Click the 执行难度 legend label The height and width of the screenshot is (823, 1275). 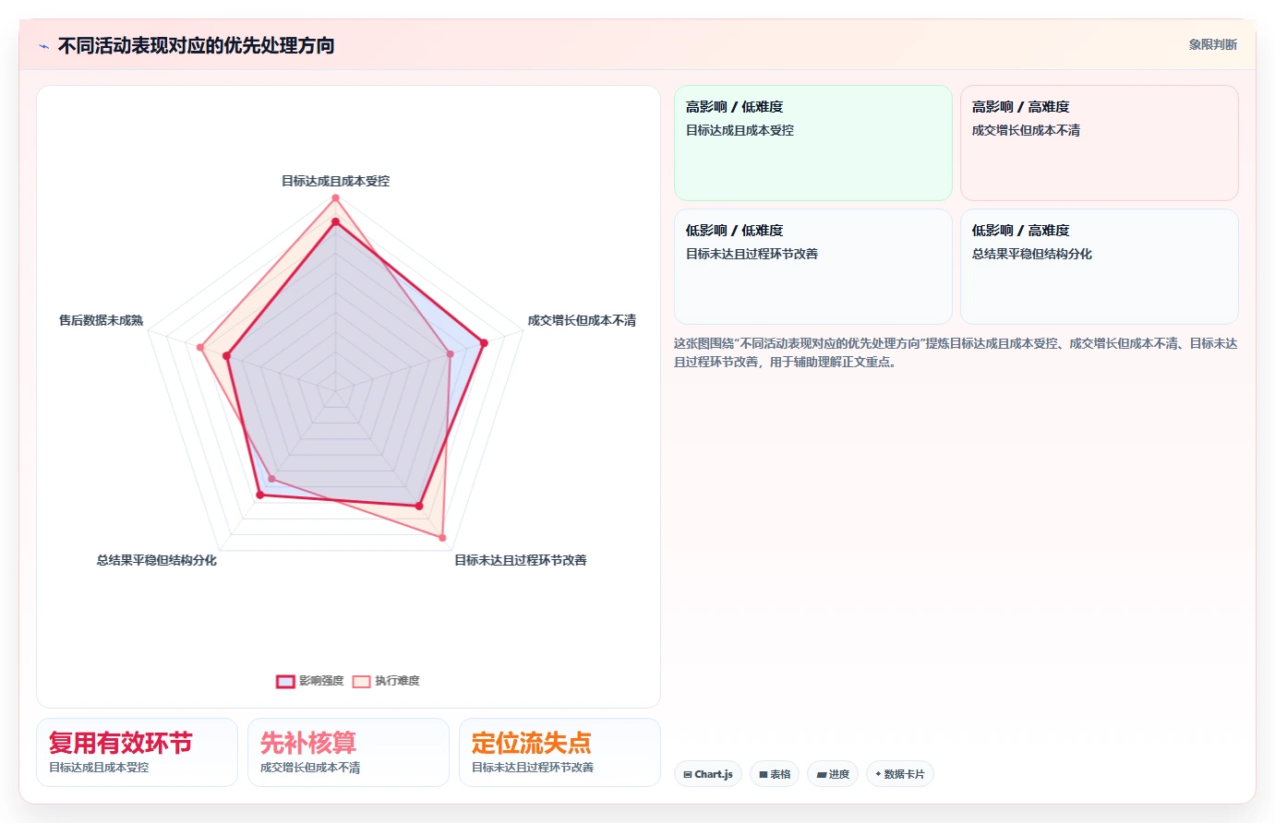pyautogui.click(x=397, y=681)
